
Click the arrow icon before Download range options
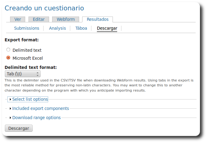pyautogui.click(x=10, y=118)
